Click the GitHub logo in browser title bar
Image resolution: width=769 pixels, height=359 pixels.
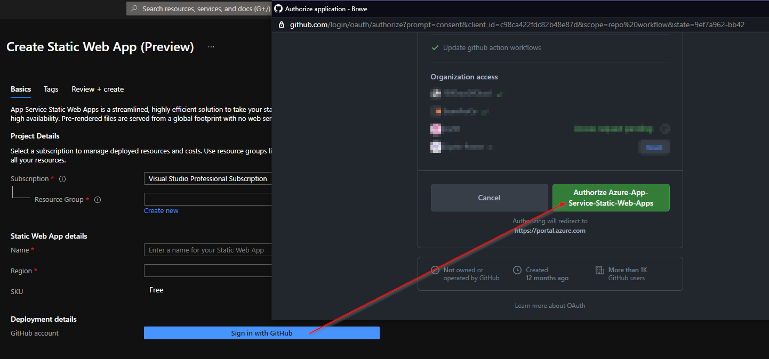pyautogui.click(x=278, y=9)
